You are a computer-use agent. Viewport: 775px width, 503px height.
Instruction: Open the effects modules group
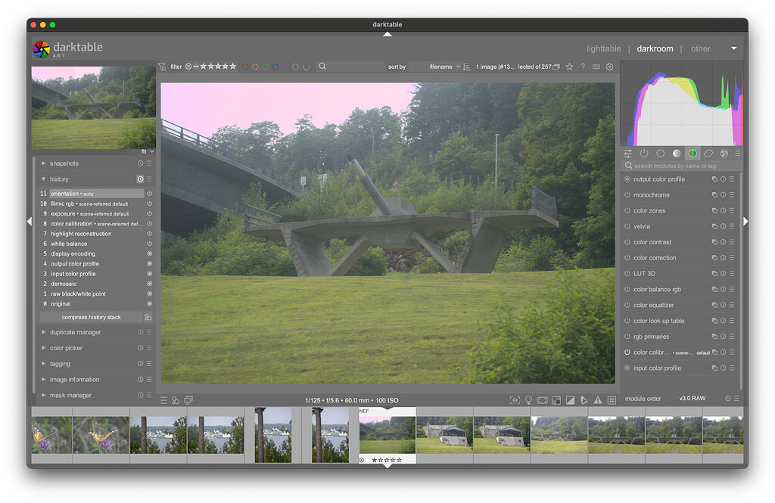[x=724, y=153]
